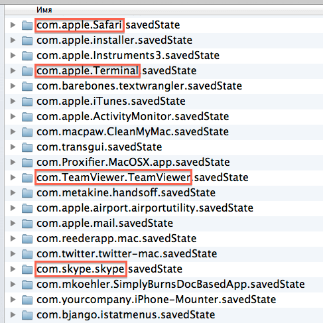Select the com.reederapp.mac.savedState name

[117, 239]
